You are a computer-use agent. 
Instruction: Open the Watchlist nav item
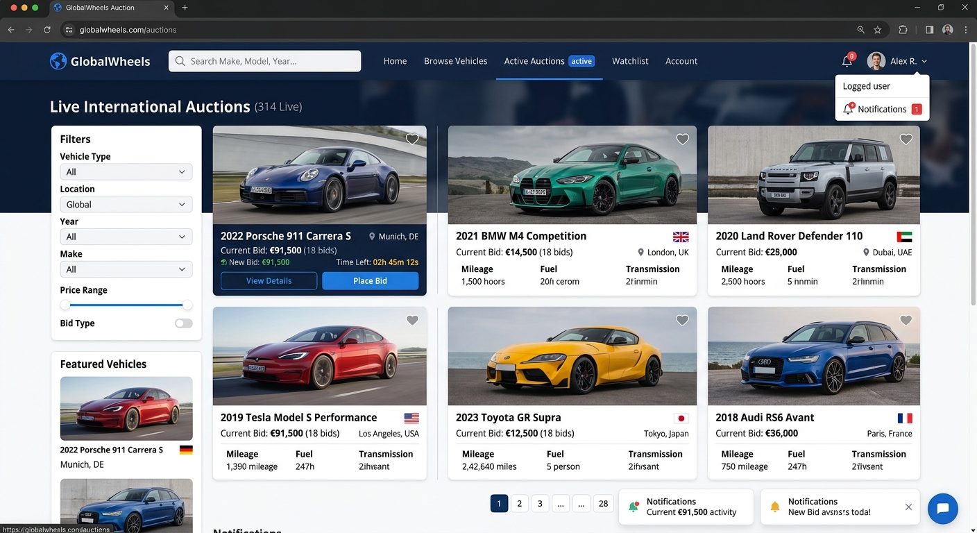630,61
